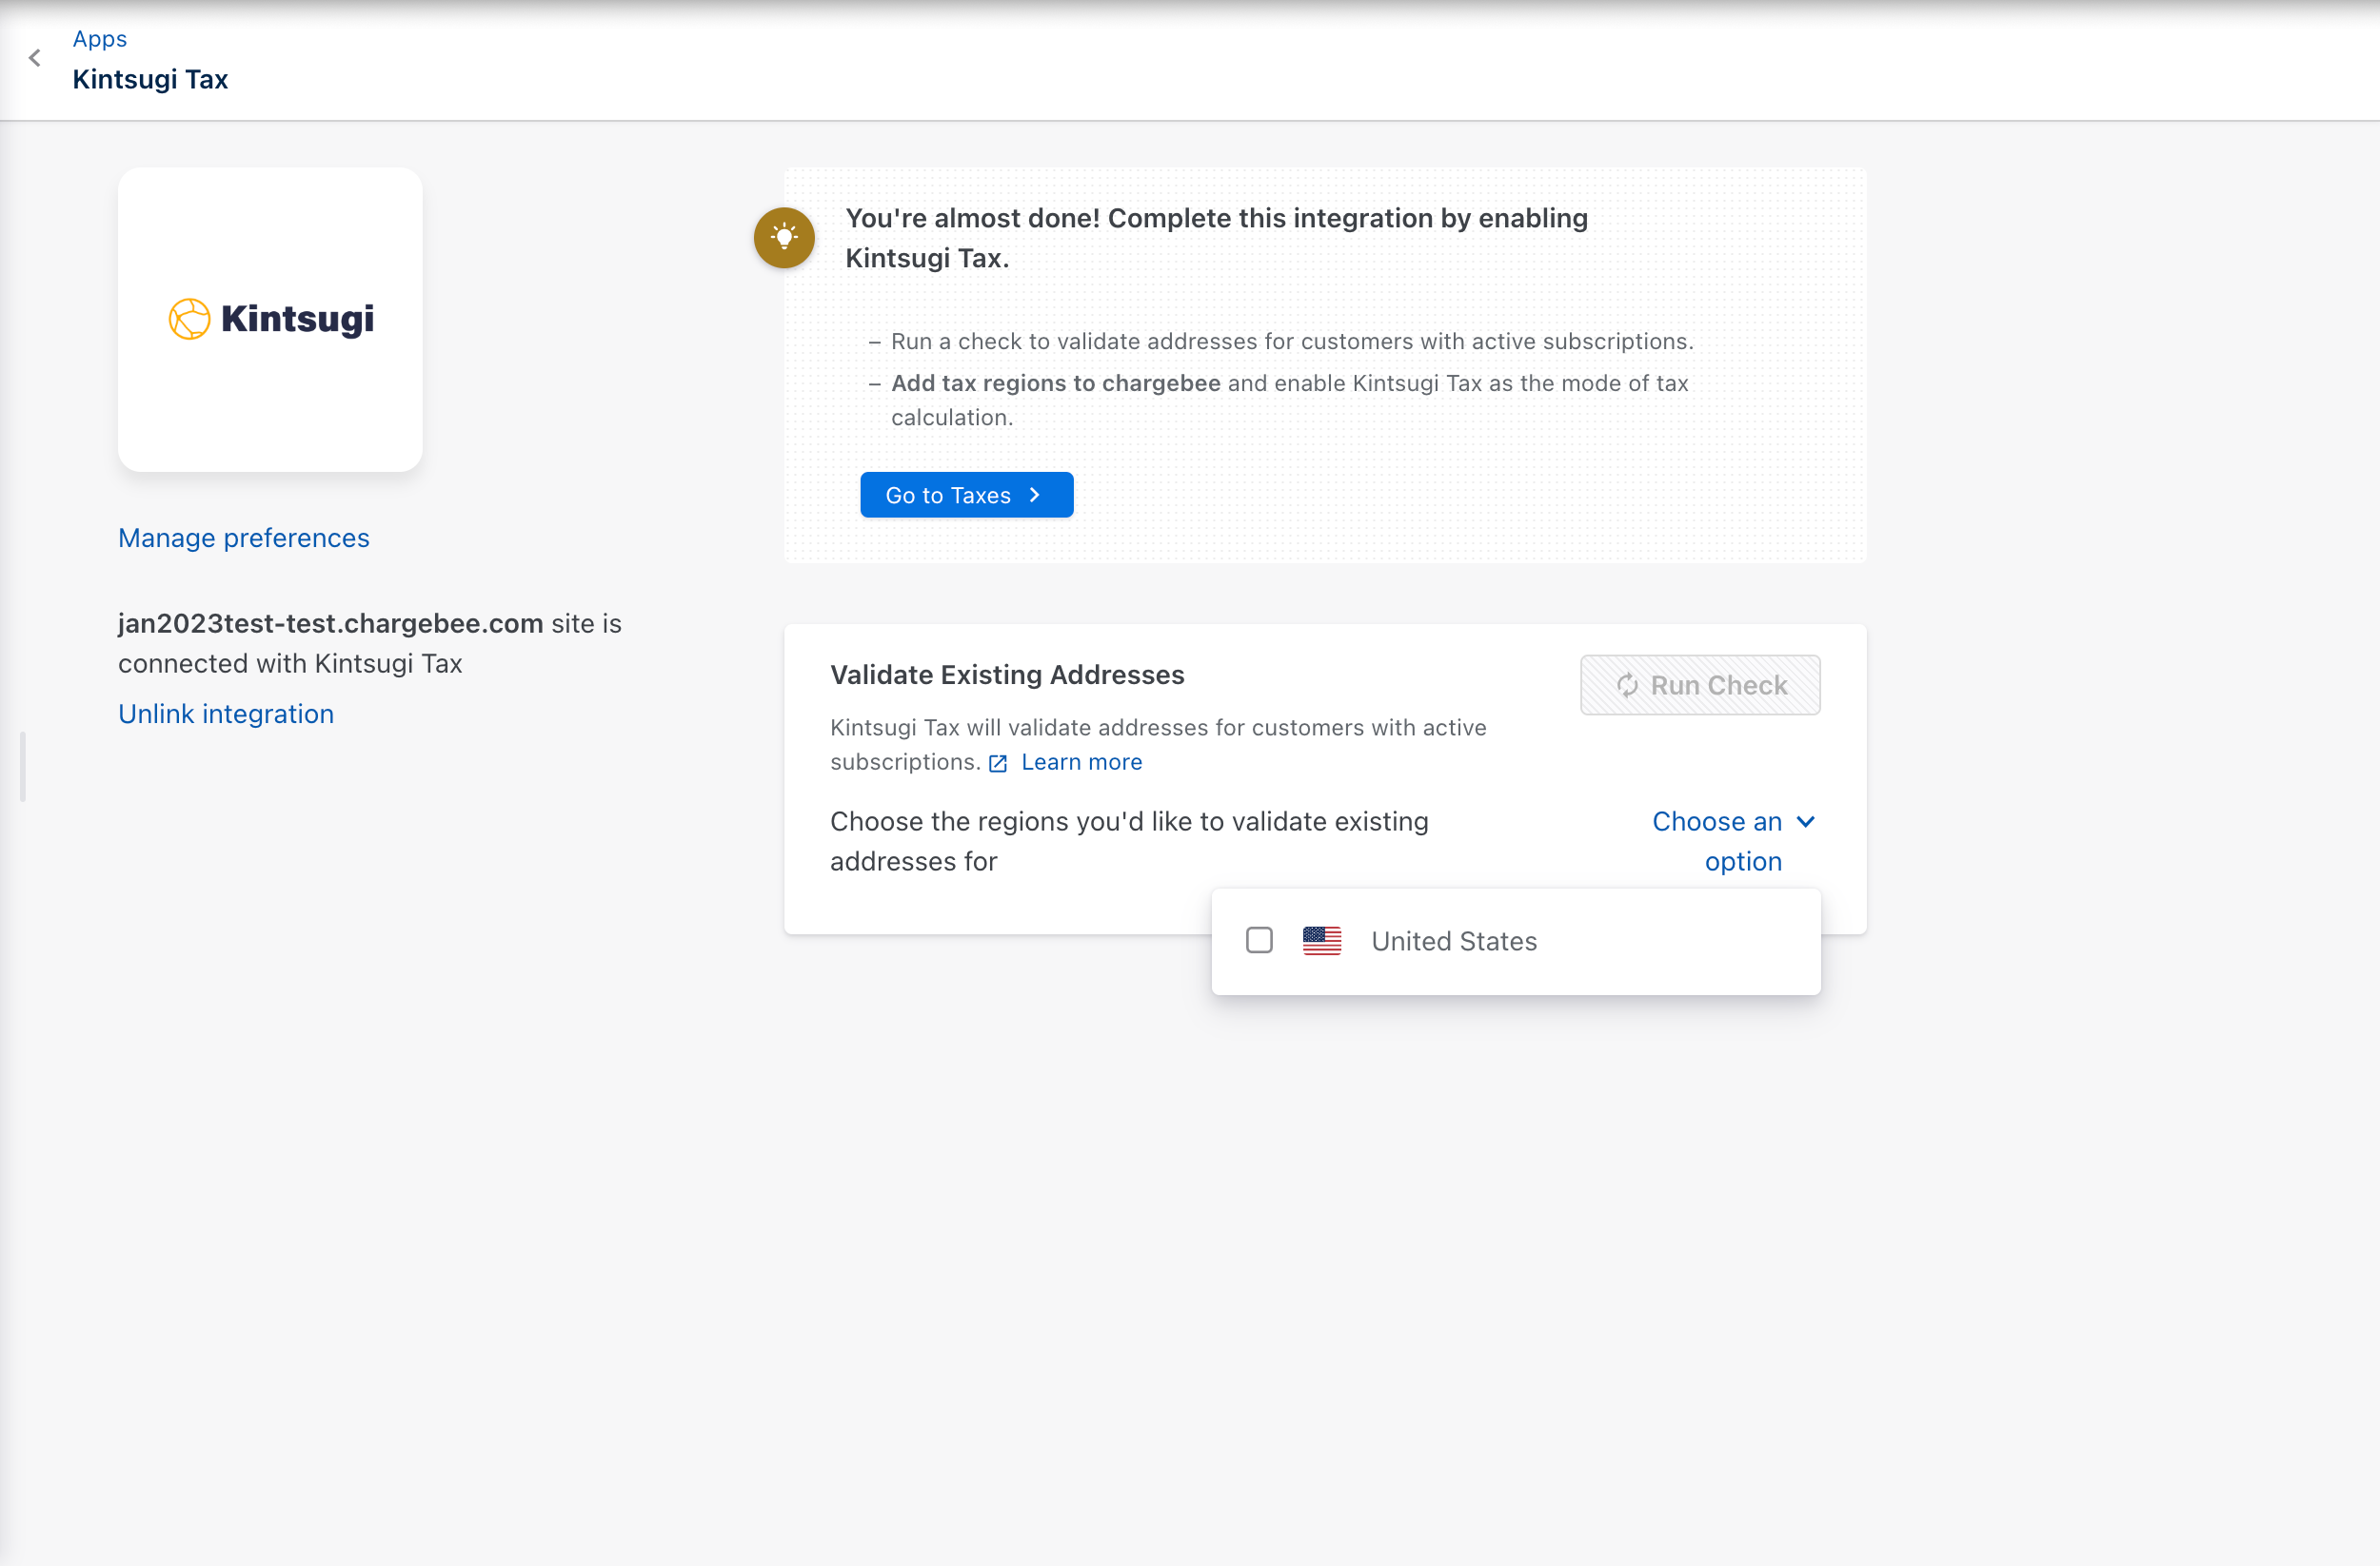Click the Kintsugi Tax page title
The height and width of the screenshot is (1566, 2380).
tap(150, 79)
